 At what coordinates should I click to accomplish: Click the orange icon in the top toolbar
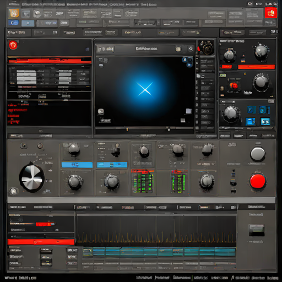14,13
